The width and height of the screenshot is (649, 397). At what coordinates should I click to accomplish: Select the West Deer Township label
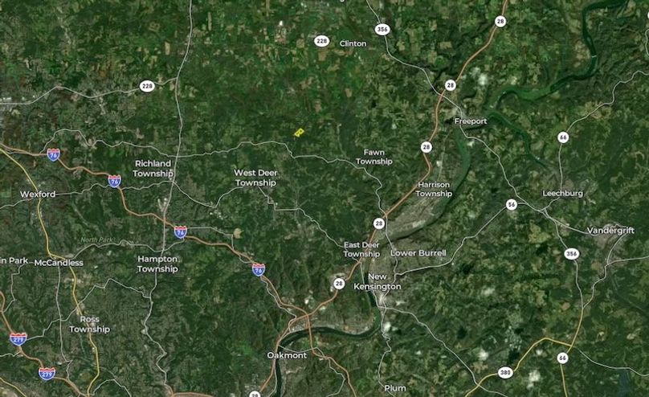[255, 178]
